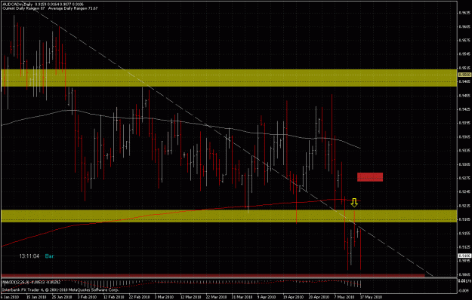Click the Average Daily Range 71.67 value

73,8
